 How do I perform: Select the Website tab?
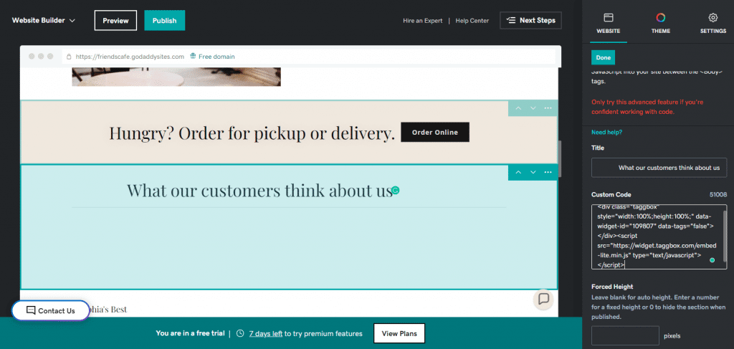click(608, 23)
